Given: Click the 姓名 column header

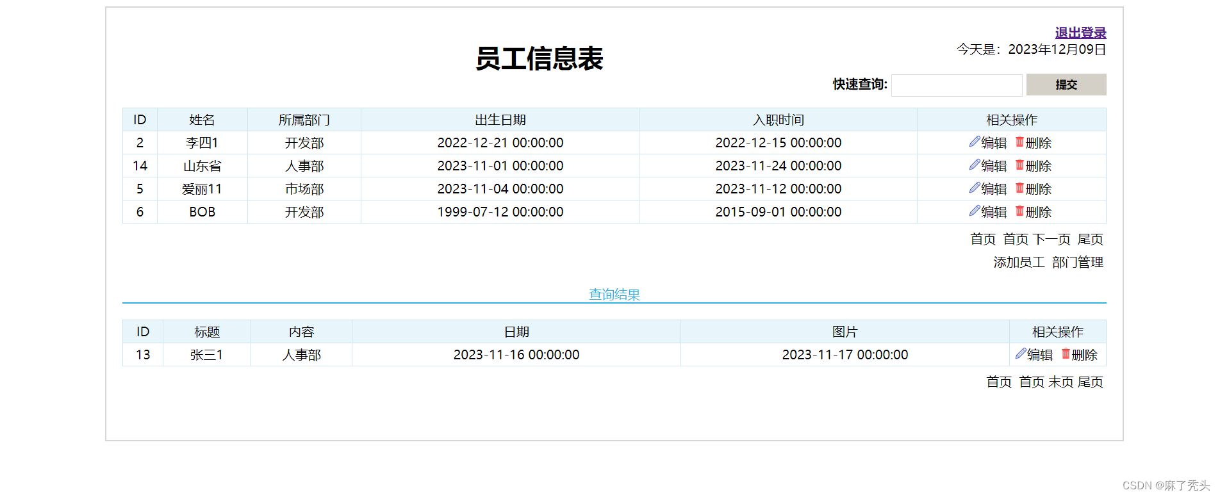Looking at the screenshot, I should [202, 120].
